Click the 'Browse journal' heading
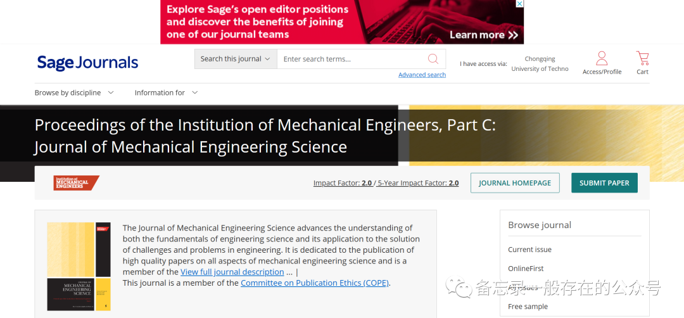Image resolution: width=684 pixels, height=318 pixels. (x=540, y=225)
